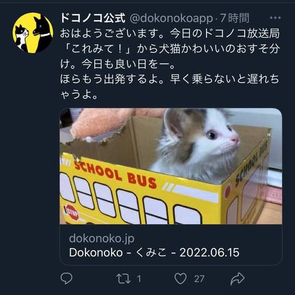Click the retweet count of 1

pos(139,279)
